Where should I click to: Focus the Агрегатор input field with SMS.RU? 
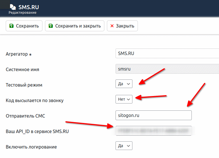(x=167, y=53)
